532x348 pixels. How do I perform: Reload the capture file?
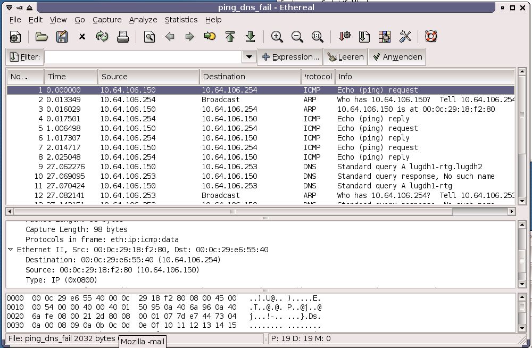[102, 37]
